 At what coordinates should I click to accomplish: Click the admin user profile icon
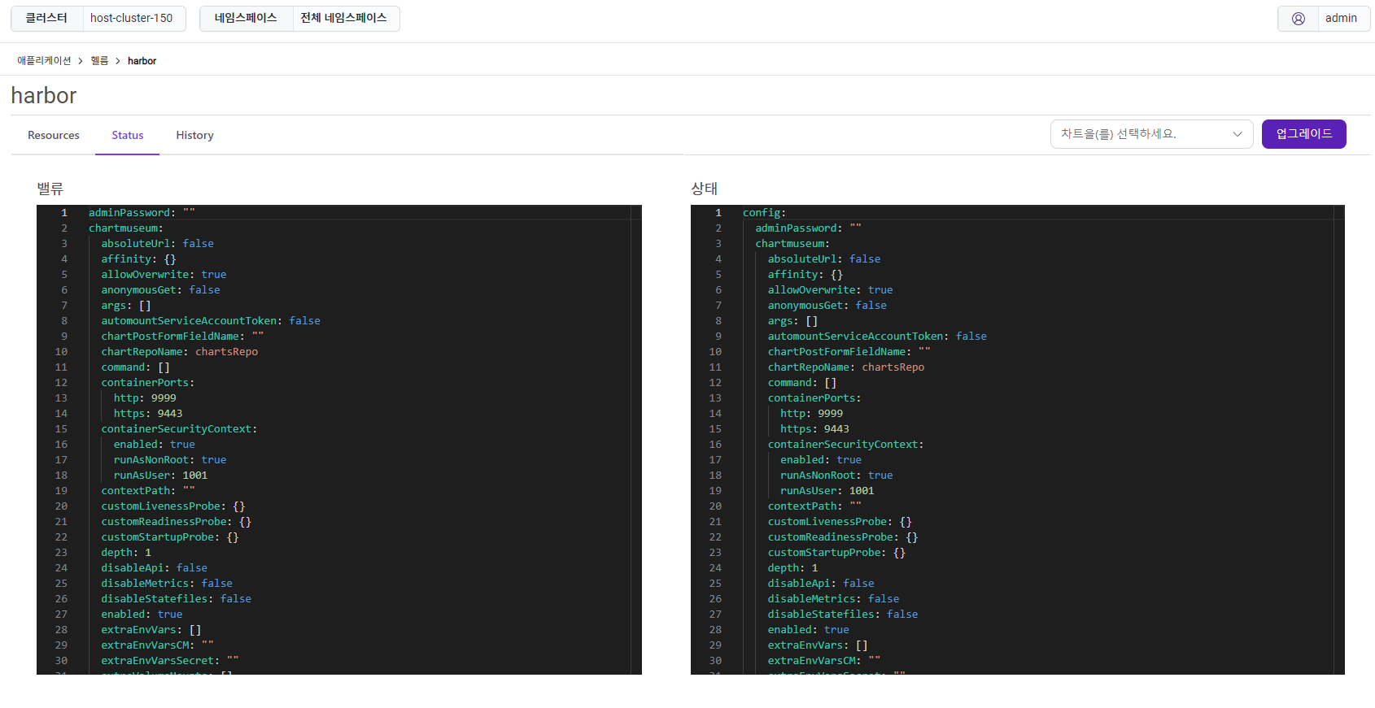point(1299,19)
